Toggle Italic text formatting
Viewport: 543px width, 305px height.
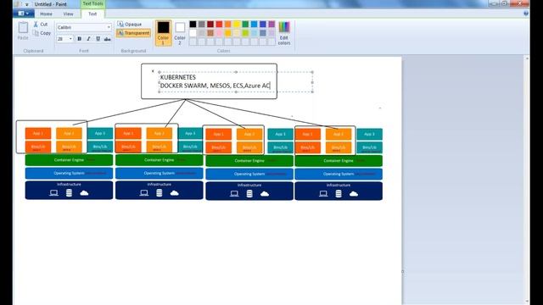pyautogui.click(x=88, y=39)
